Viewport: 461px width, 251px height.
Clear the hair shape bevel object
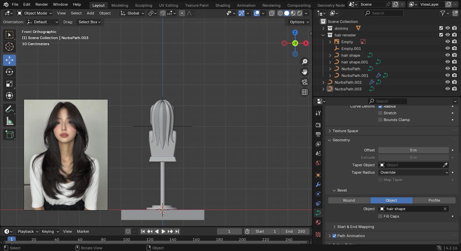[445, 209]
